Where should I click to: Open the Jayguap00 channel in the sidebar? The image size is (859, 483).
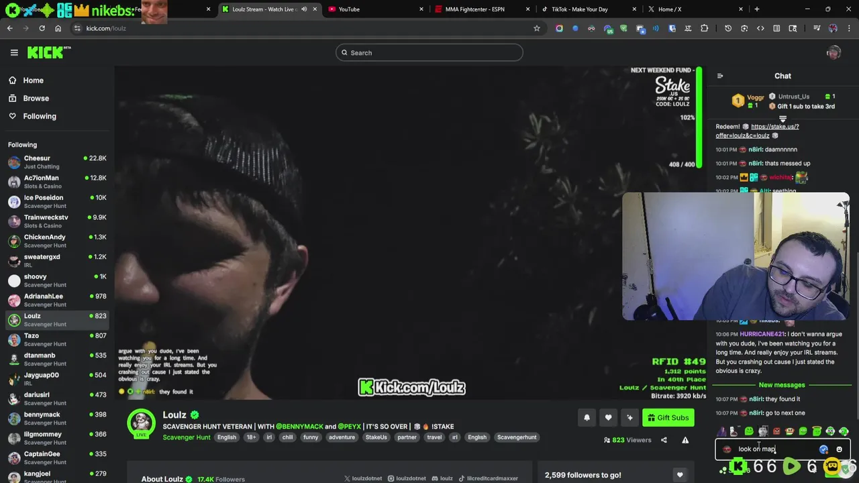[57, 379]
